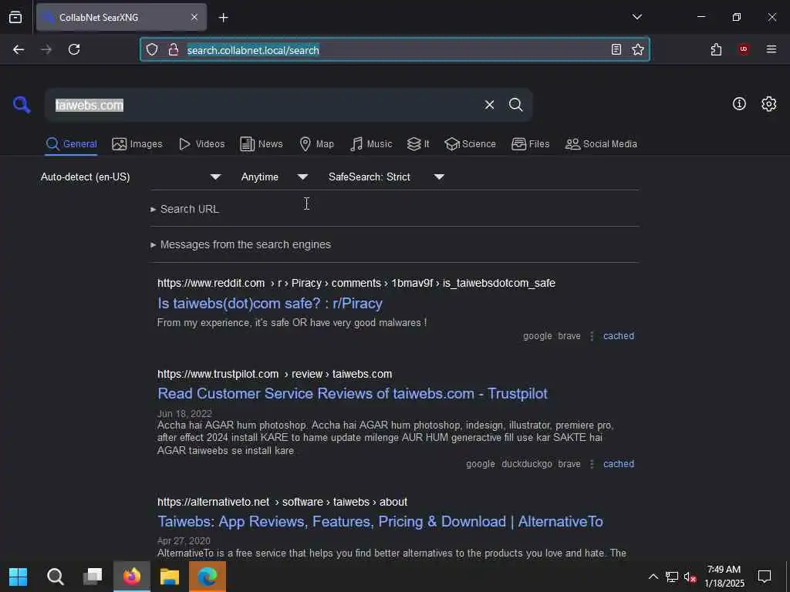
Task: Click Firefox icon in taskbar
Action: [x=132, y=577]
